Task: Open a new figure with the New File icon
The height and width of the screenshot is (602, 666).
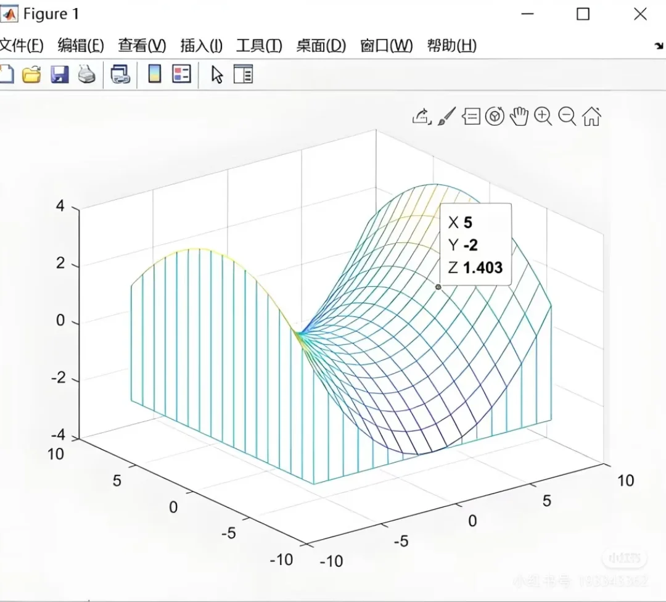Action: 8,74
